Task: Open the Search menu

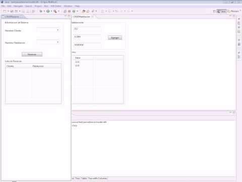Action: click(29, 6)
